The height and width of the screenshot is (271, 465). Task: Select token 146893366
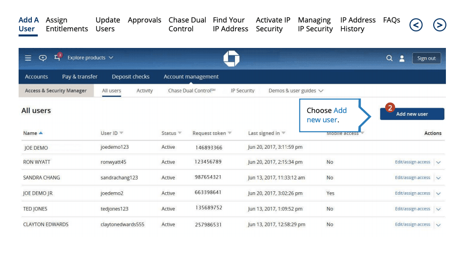pos(209,147)
